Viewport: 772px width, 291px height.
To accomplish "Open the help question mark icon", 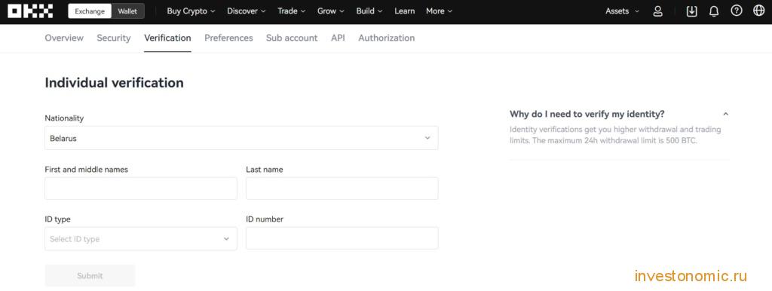I will tap(736, 11).
